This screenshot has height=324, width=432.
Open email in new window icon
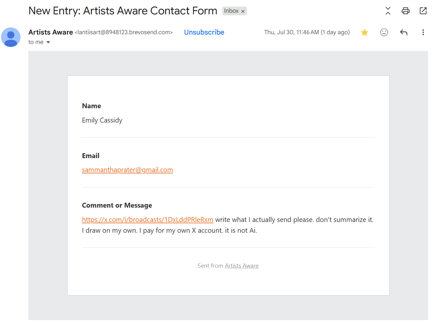click(x=423, y=11)
